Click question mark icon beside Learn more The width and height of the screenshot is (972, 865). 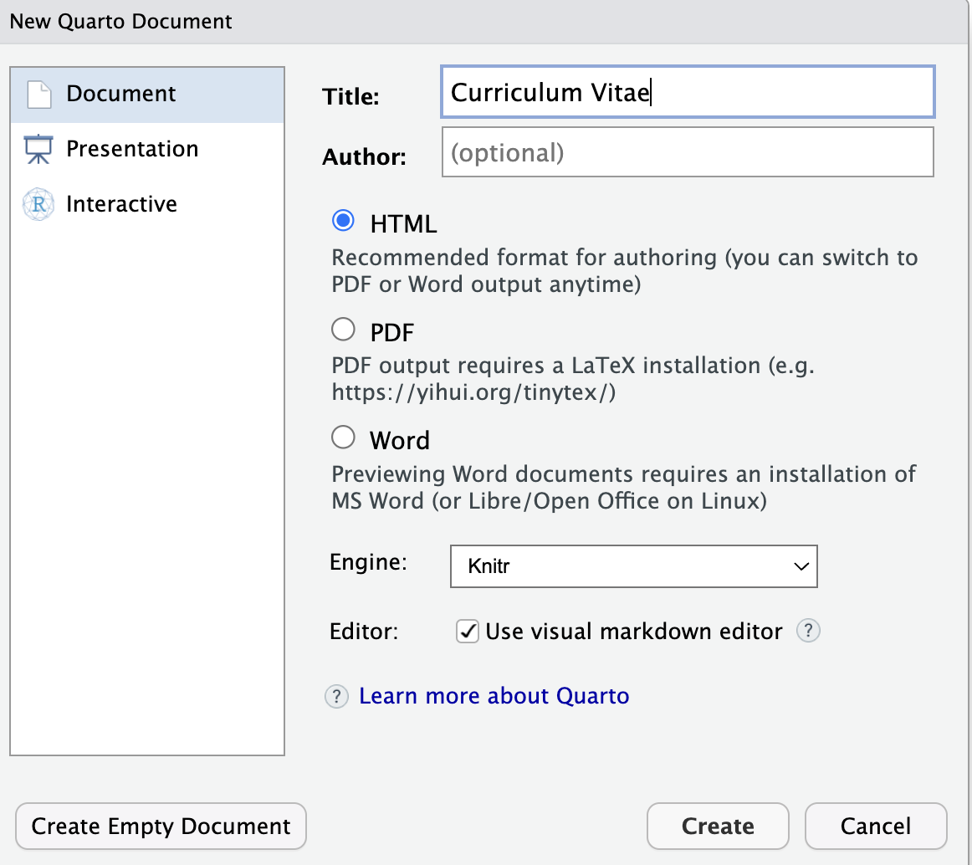point(336,696)
